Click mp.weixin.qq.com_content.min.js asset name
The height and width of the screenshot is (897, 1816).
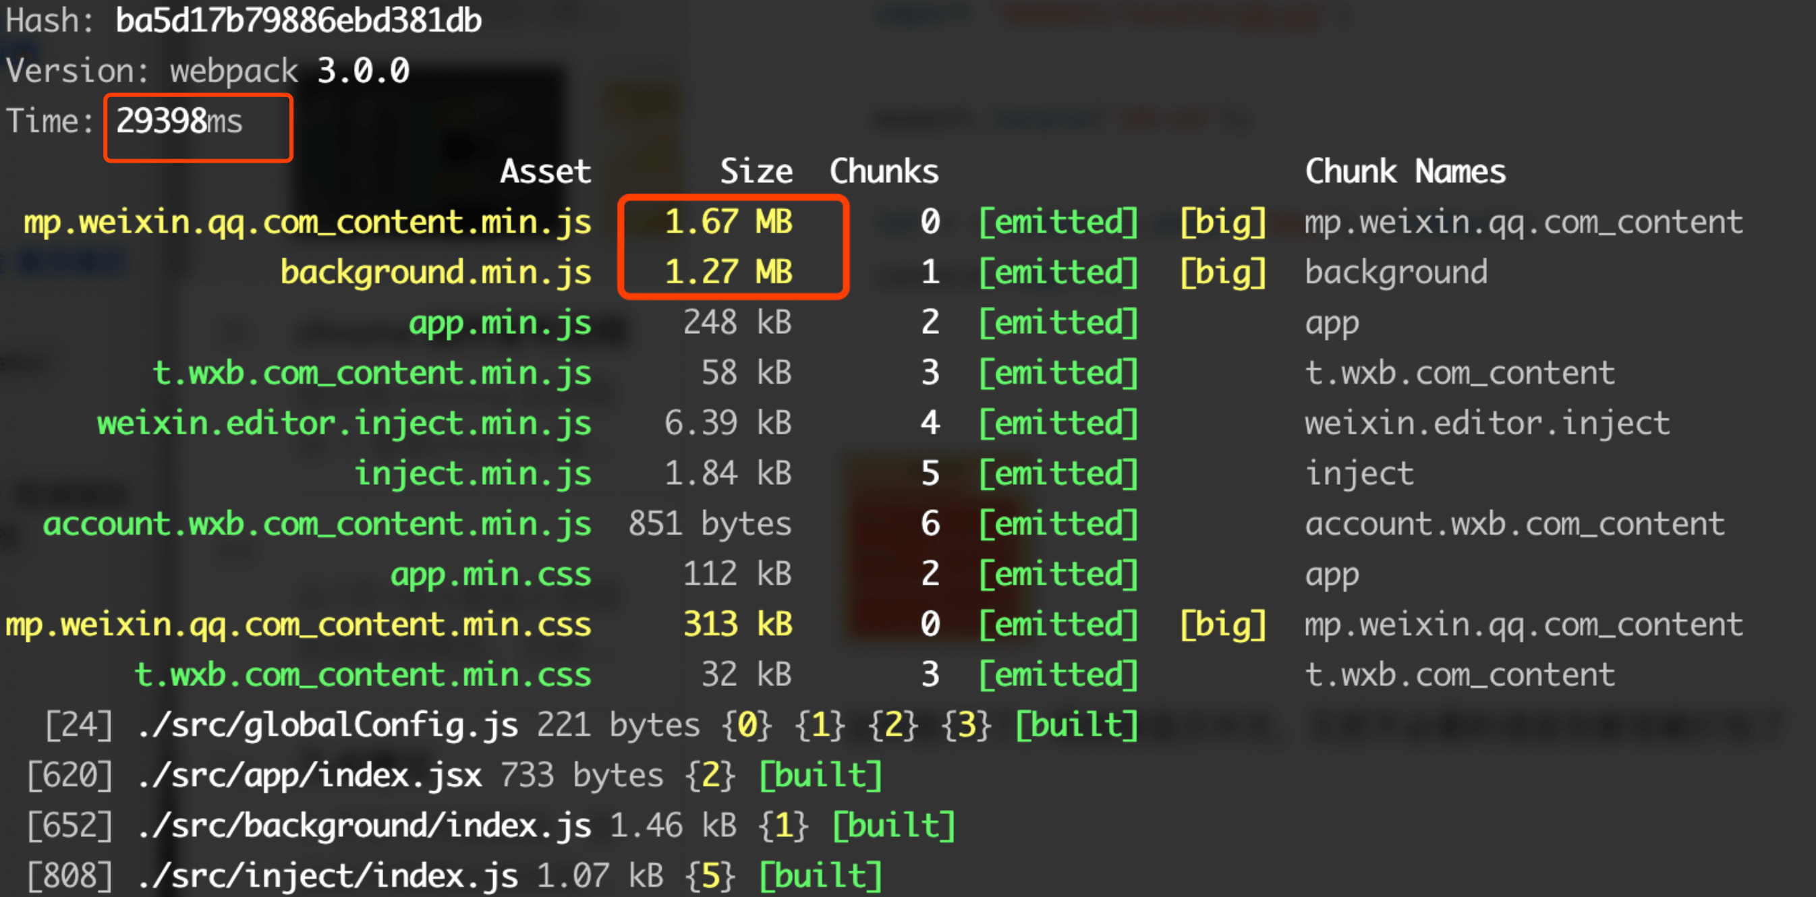point(308,222)
